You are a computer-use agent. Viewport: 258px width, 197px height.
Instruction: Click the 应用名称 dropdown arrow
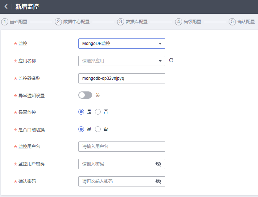click(x=160, y=61)
